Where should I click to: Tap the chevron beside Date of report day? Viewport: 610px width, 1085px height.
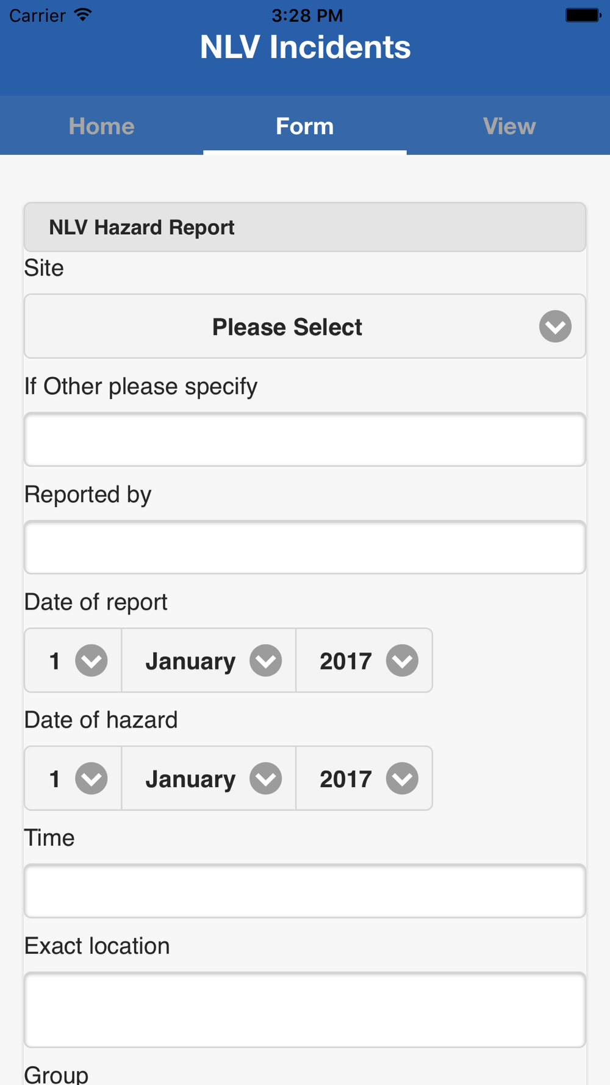91,660
